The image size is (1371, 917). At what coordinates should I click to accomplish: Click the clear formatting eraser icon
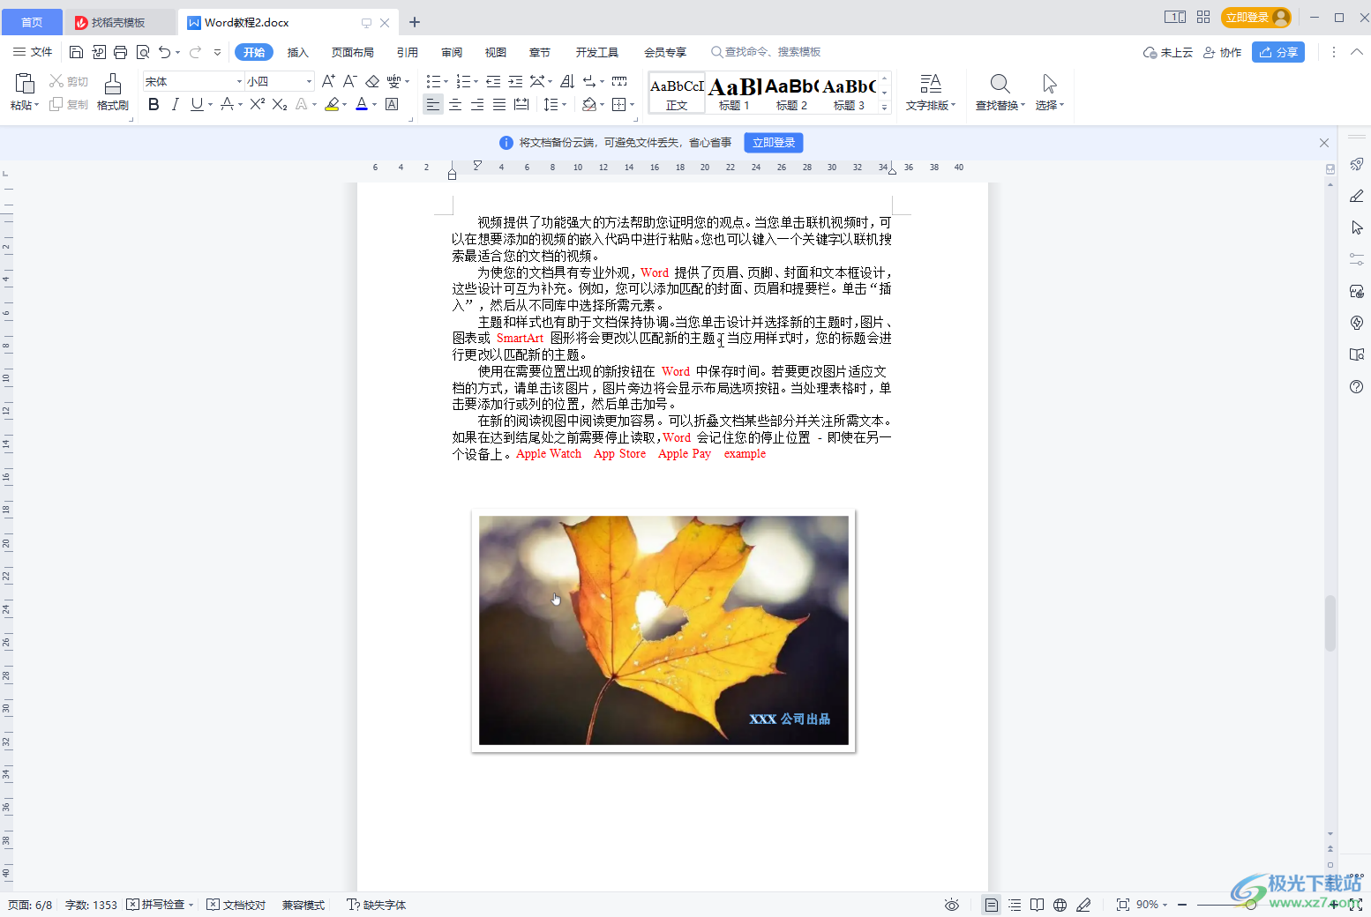pyautogui.click(x=372, y=81)
